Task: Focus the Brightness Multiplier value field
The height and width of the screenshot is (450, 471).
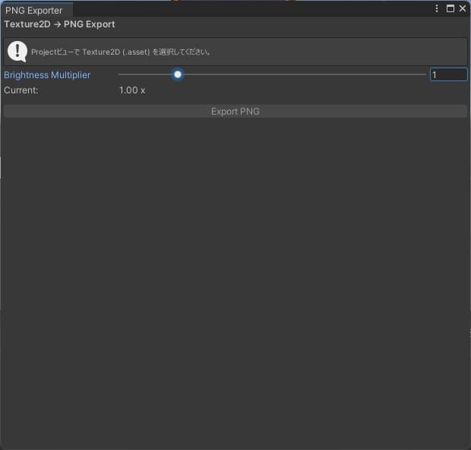Action: click(448, 74)
